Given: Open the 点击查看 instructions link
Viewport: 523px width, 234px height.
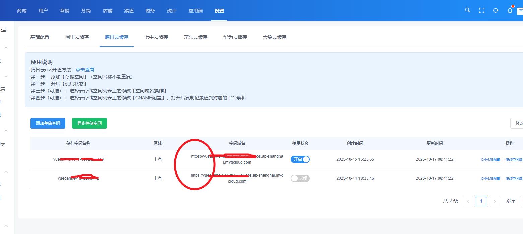Looking at the screenshot, I should point(85,70).
